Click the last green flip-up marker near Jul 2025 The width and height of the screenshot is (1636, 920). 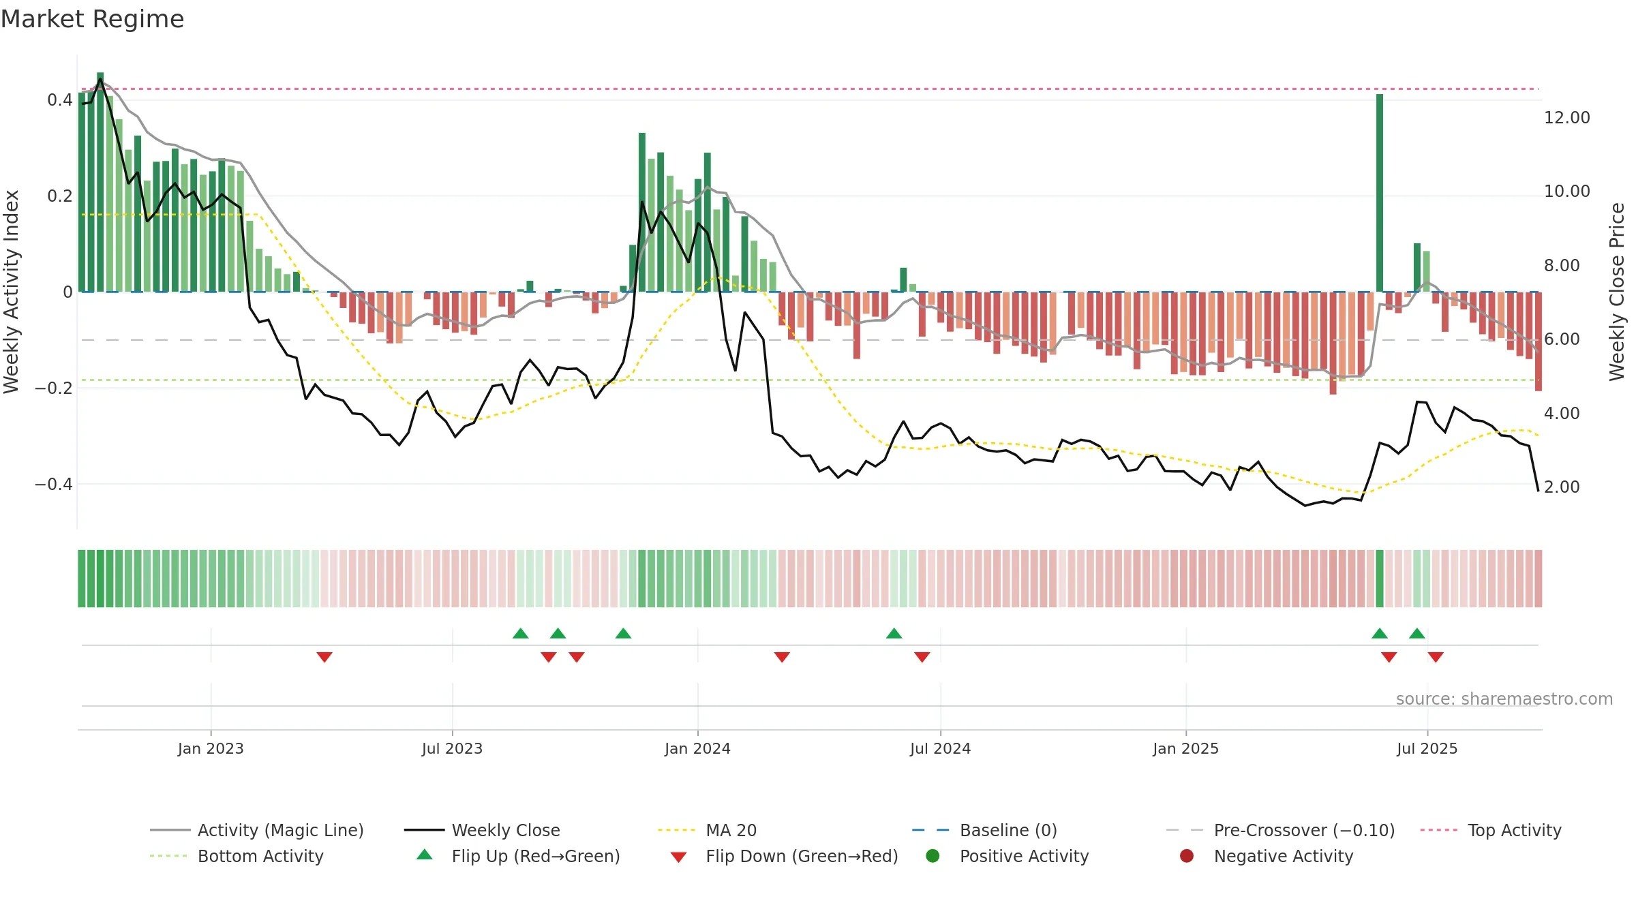pyautogui.click(x=1417, y=633)
